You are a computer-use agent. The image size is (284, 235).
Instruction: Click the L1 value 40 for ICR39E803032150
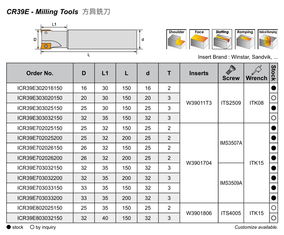tap(105, 218)
